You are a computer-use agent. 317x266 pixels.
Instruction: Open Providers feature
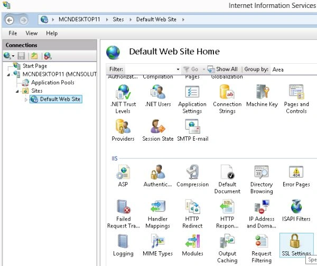pyautogui.click(x=123, y=130)
